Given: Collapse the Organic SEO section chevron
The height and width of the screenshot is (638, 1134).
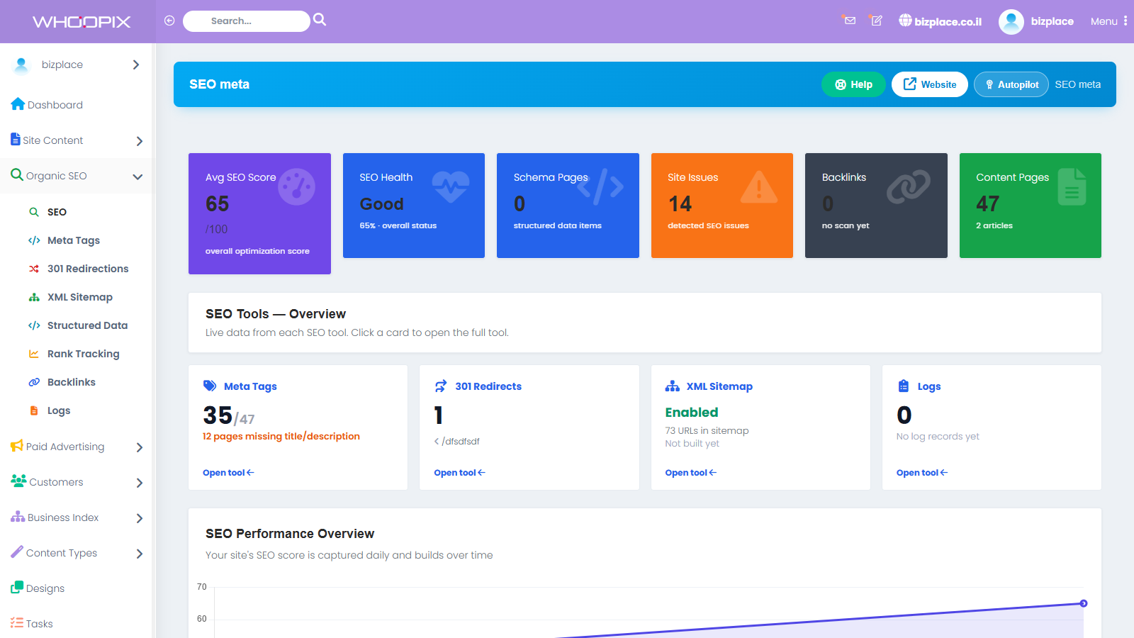Looking at the screenshot, I should tap(137, 177).
